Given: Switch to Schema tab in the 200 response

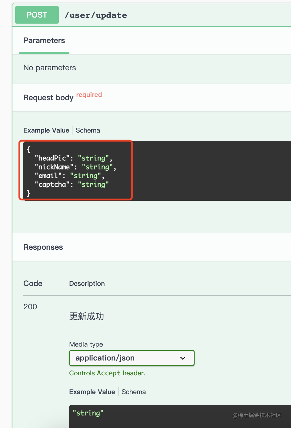Looking at the screenshot, I should pos(134,392).
